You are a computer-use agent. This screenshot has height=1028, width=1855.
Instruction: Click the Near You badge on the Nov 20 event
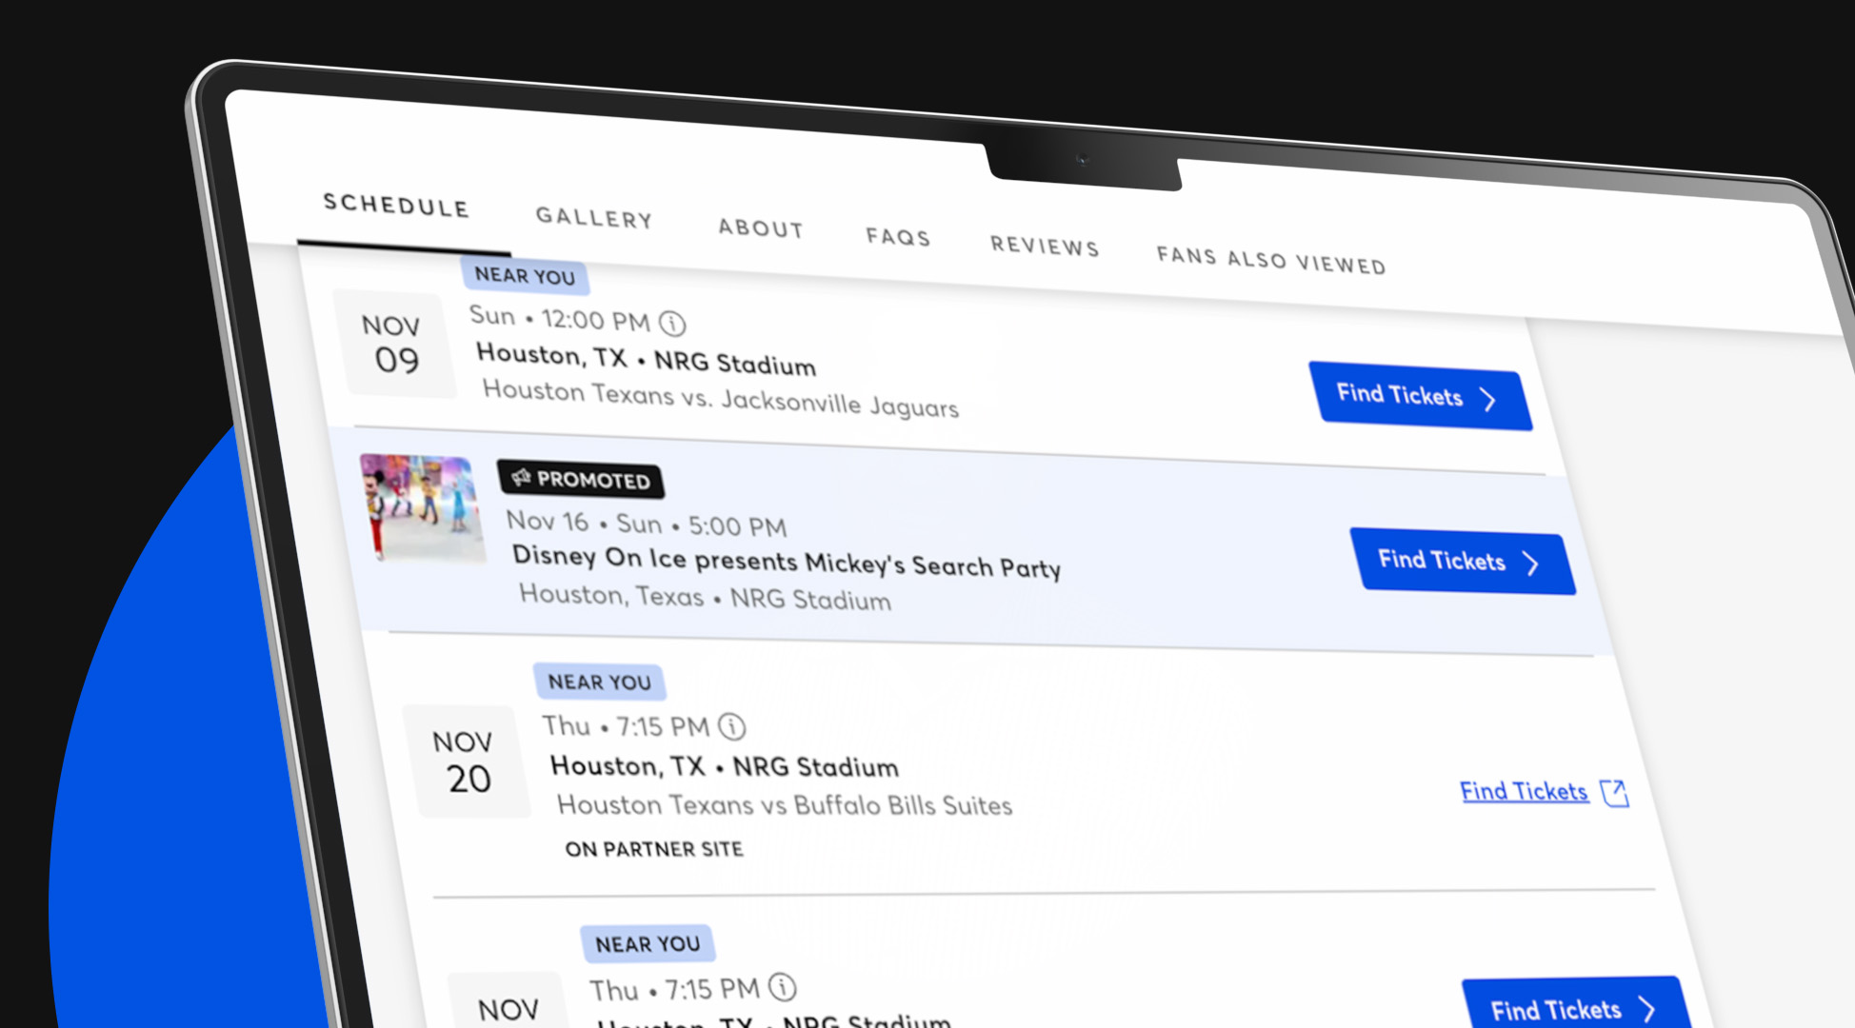click(601, 682)
